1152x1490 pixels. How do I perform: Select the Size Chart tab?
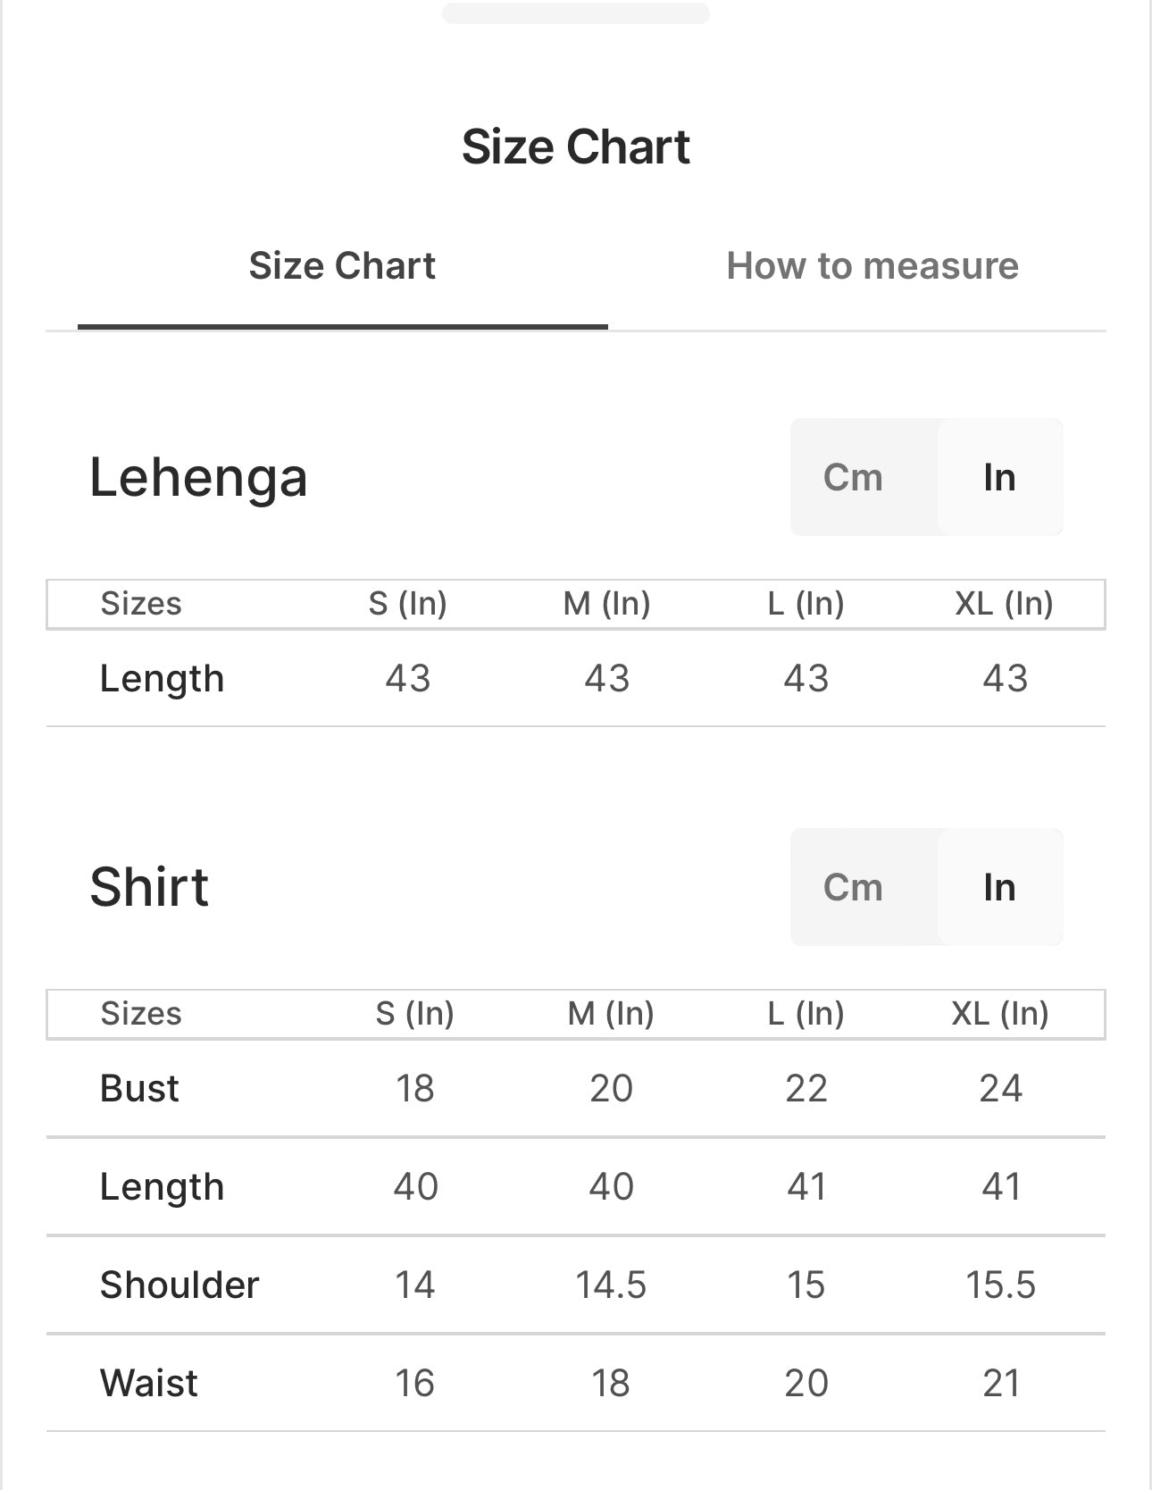[342, 266]
